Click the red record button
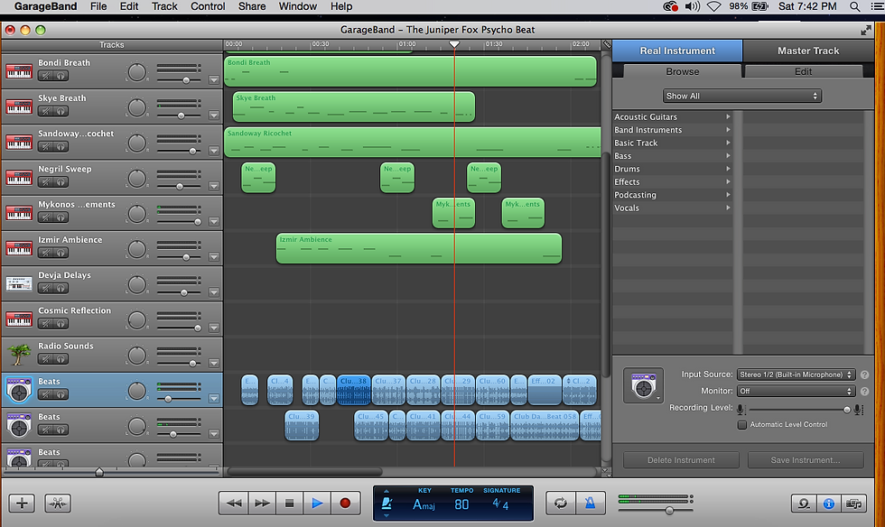 (345, 503)
